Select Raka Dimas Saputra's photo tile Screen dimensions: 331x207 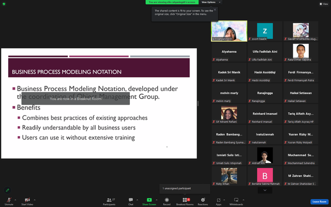(x=301, y=52)
